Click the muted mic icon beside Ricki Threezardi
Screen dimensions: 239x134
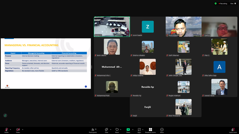(x=167, y=116)
